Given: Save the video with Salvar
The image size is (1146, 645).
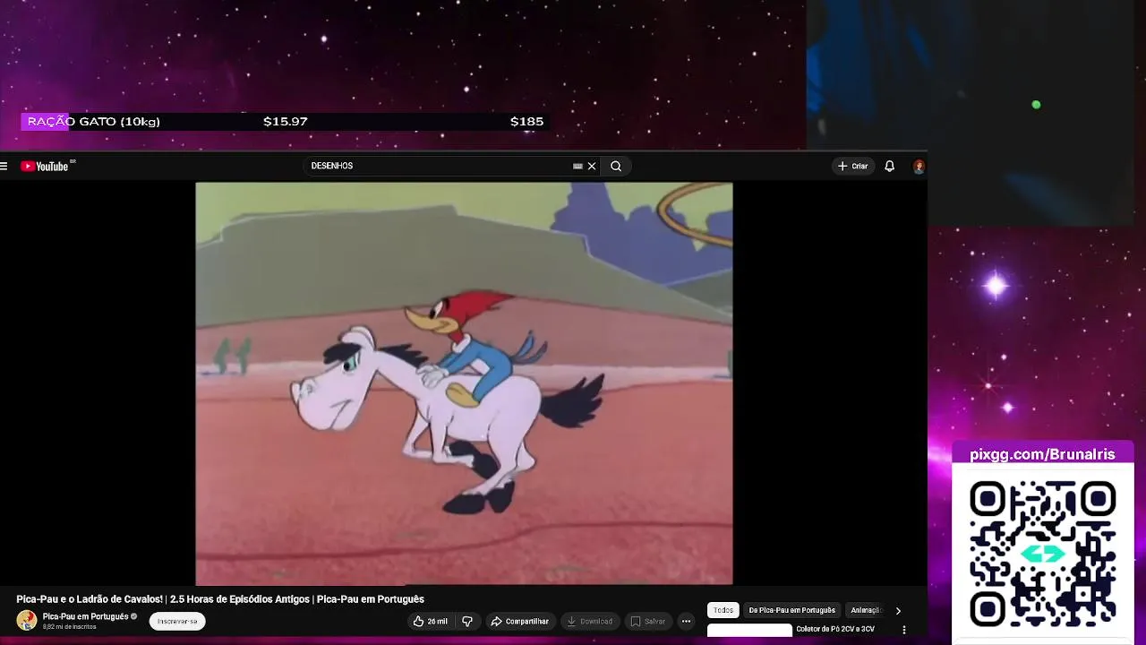Looking at the screenshot, I should click(x=648, y=621).
